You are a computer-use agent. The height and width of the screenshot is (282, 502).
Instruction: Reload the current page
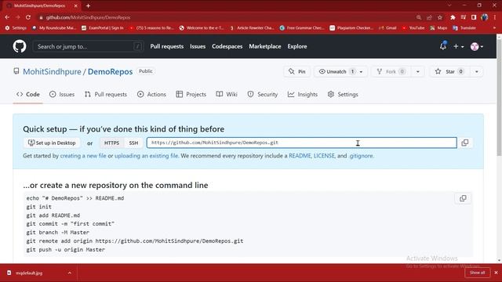click(28, 17)
